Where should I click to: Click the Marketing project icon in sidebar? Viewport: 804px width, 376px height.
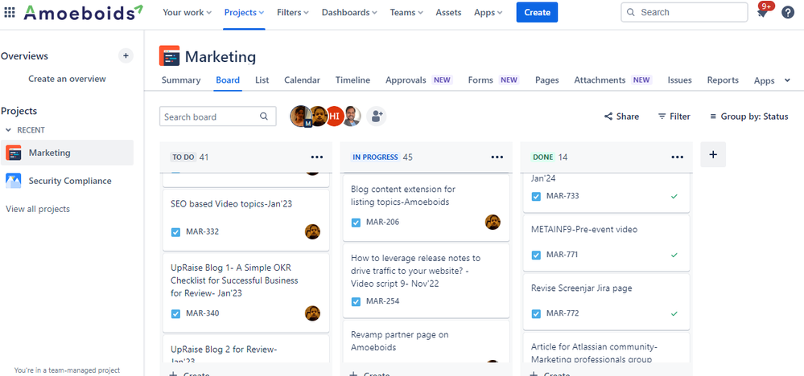(x=14, y=153)
